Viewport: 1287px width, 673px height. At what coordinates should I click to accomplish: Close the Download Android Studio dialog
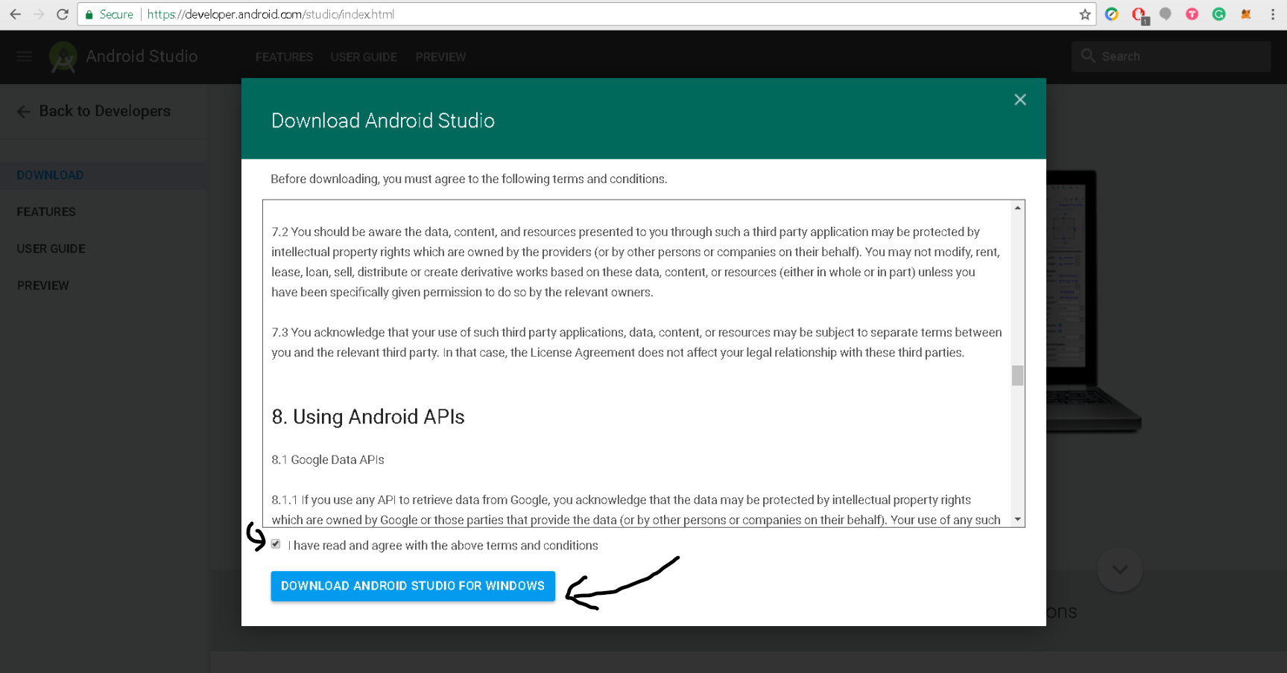click(1020, 100)
